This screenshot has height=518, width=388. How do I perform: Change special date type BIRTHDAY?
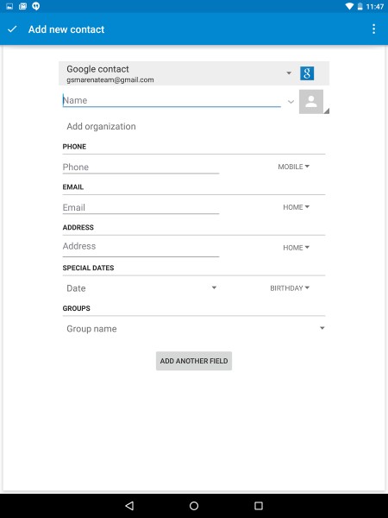click(290, 288)
